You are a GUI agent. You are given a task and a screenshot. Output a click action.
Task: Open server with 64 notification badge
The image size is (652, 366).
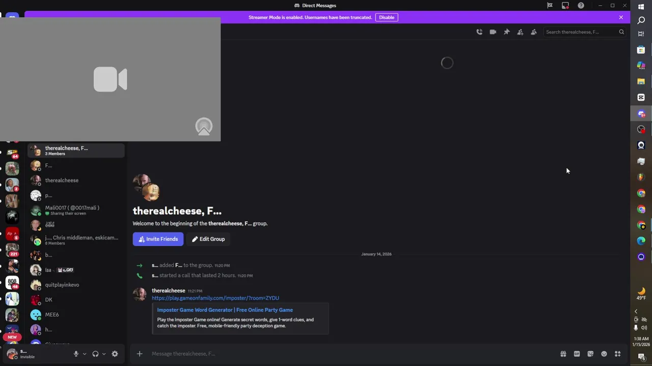click(12, 152)
